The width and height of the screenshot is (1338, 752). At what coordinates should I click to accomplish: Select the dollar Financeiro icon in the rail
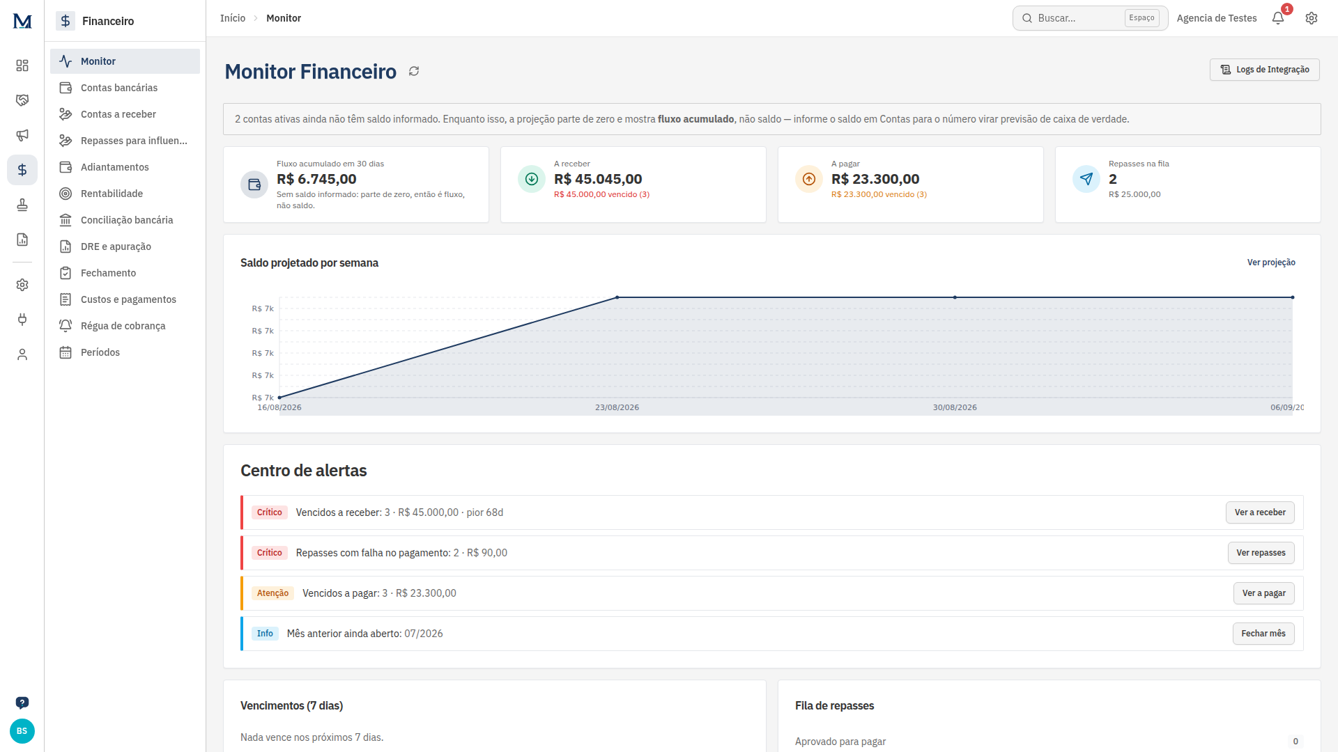(22, 170)
